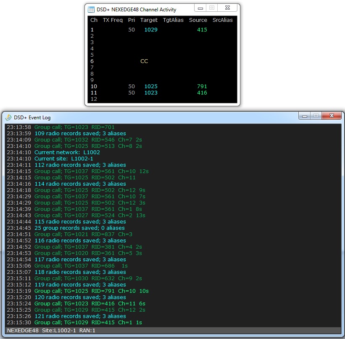The width and height of the screenshot is (345, 339).
Task: Click the NEXEDGE48 Site:L1002-1 RAN:1 status bar
Action: 173,331
